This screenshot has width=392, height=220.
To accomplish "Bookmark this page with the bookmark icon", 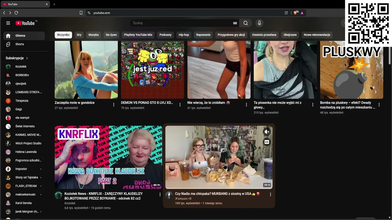I will 81,13.
